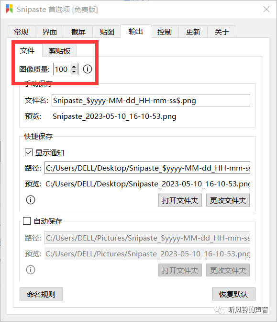This screenshot has width=277, height=322.
Task: Click the 输出 tab
Action: pyautogui.click(x=136, y=32)
